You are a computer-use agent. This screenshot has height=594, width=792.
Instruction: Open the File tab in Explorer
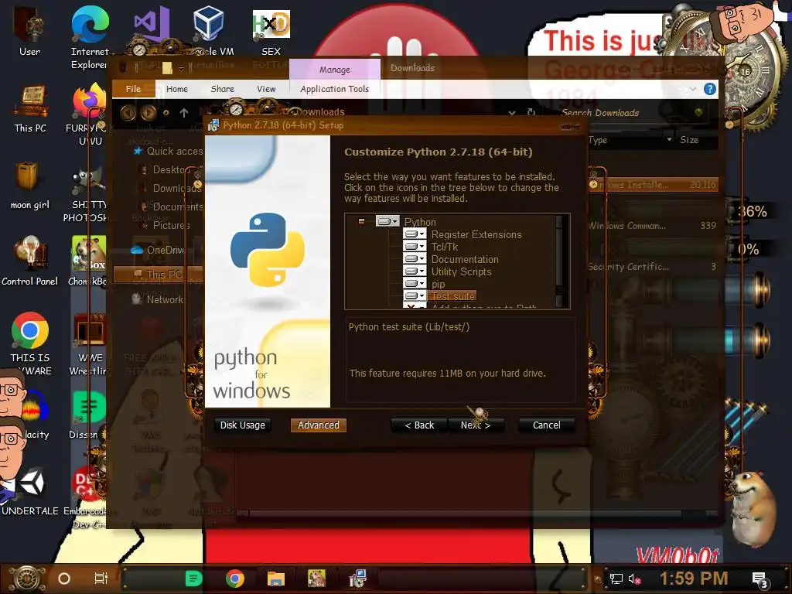coord(133,89)
